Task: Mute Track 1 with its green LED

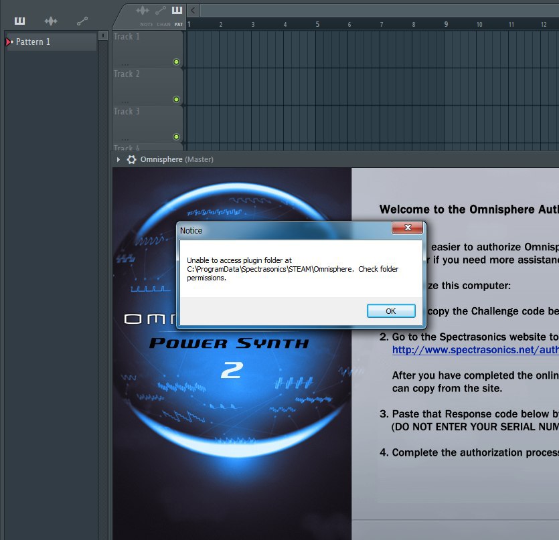Action: [176, 62]
